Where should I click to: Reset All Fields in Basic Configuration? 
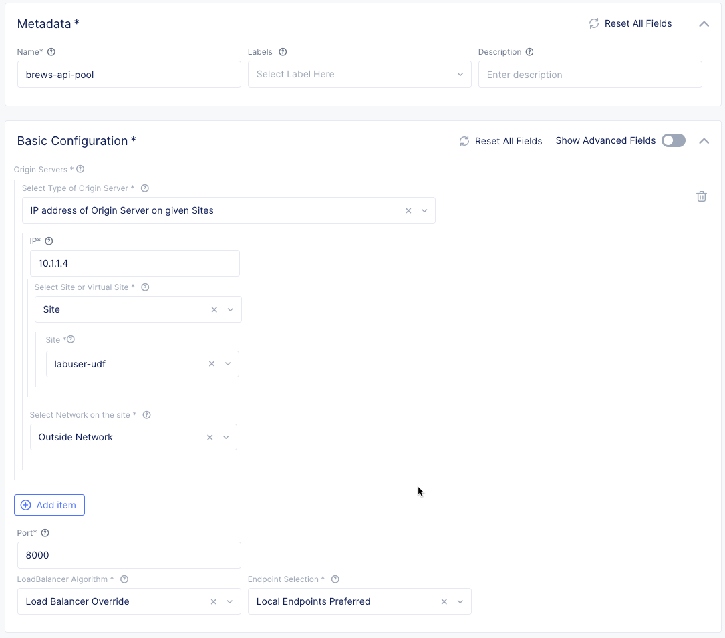point(500,141)
